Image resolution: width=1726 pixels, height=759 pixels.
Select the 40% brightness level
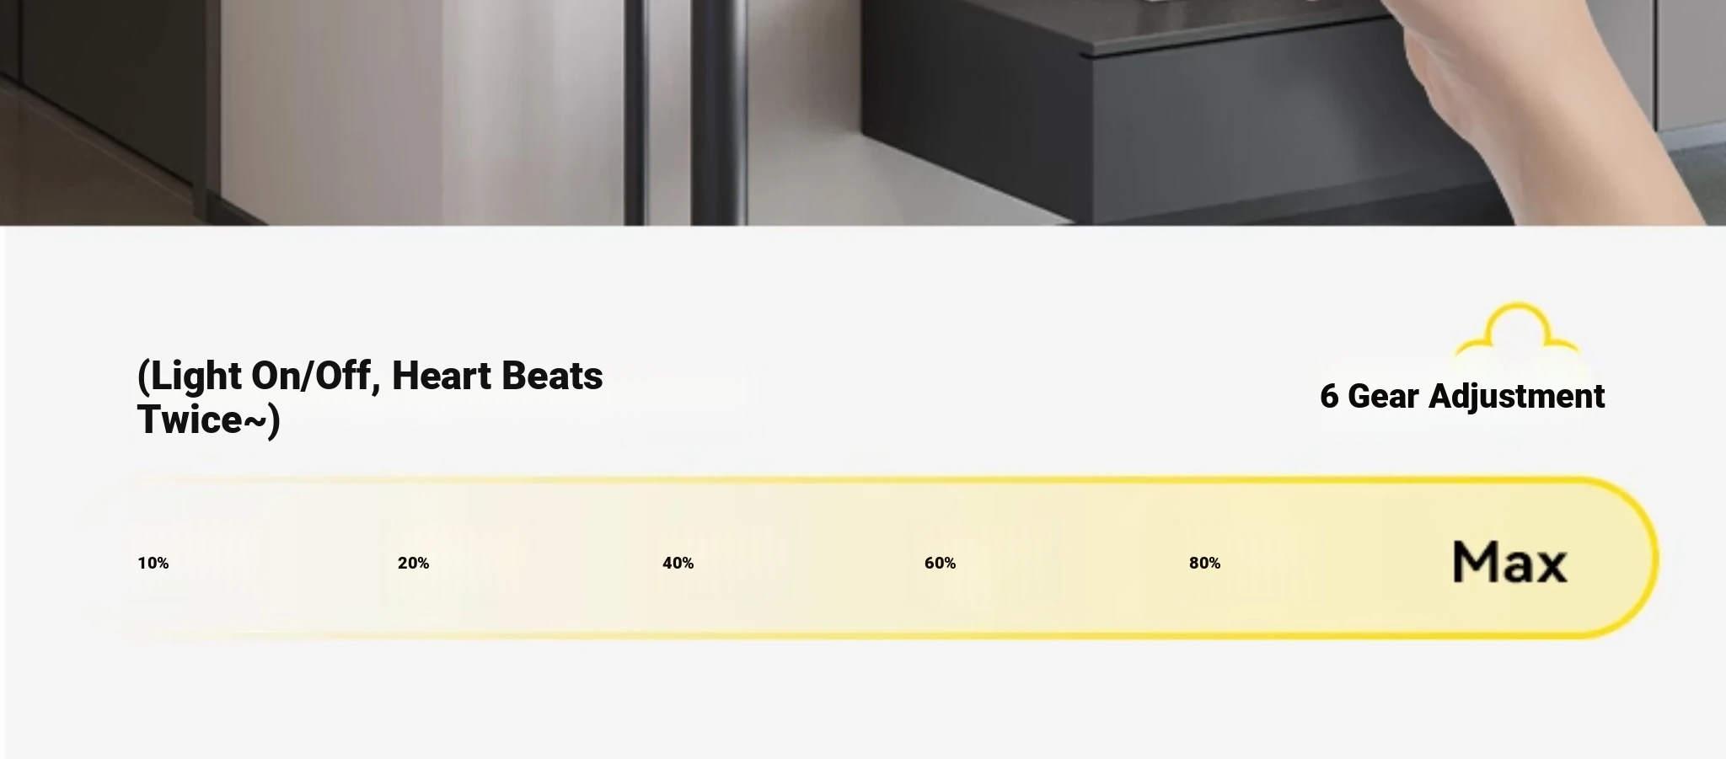(x=678, y=563)
